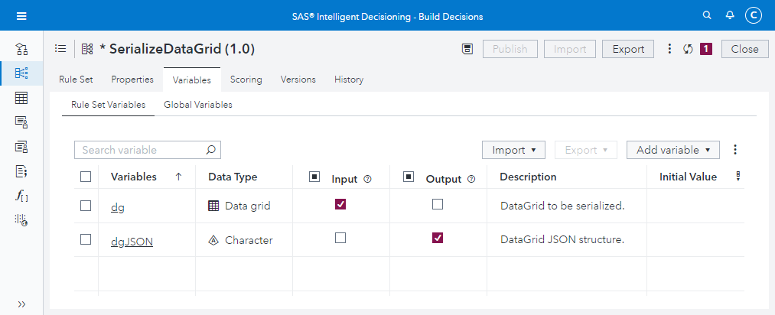The height and width of the screenshot is (315, 775).
Task: Open the user profile avatar
Action: [x=754, y=16]
